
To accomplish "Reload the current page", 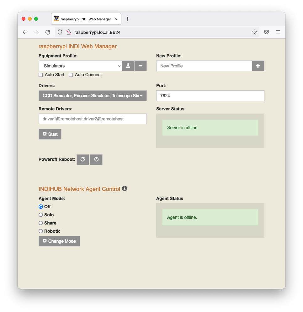I will tap(48, 32).
